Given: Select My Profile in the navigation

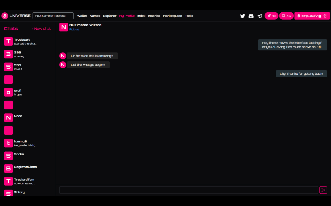Looking at the screenshot, I should (x=127, y=16).
